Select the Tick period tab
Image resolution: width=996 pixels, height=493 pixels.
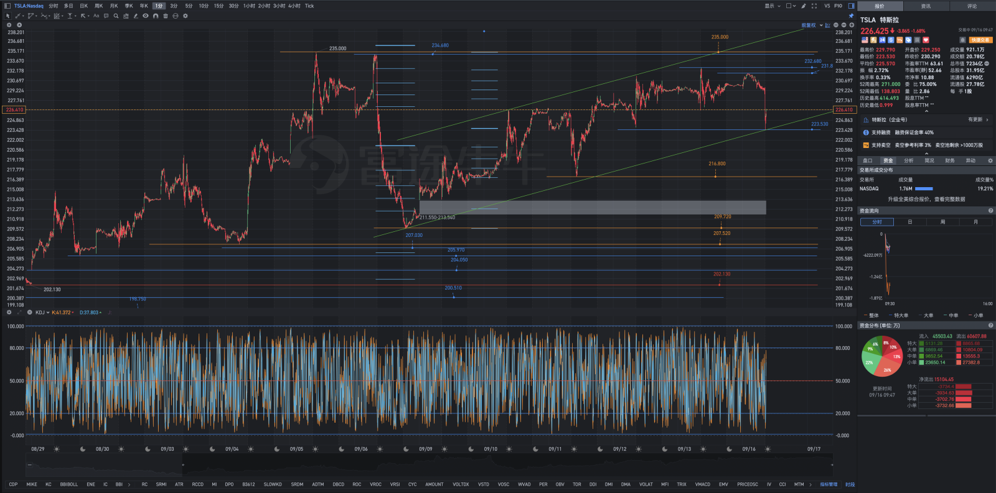coord(309,6)
